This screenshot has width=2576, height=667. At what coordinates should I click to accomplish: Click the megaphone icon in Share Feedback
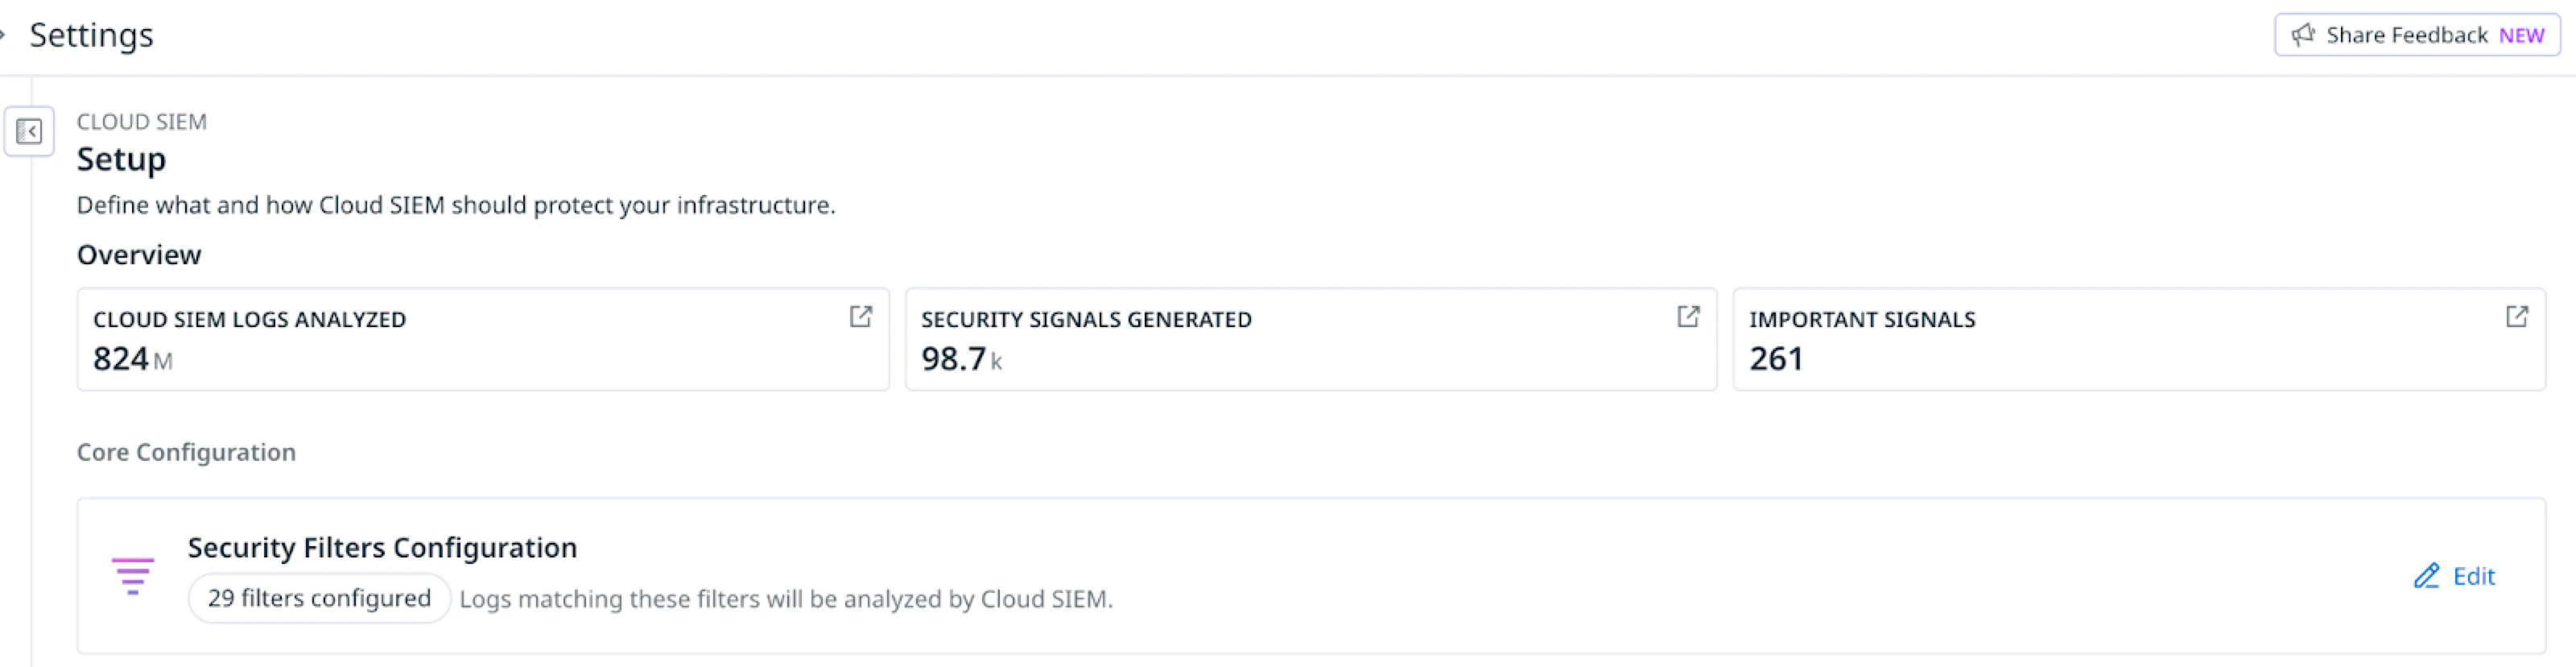(2303, 35)
